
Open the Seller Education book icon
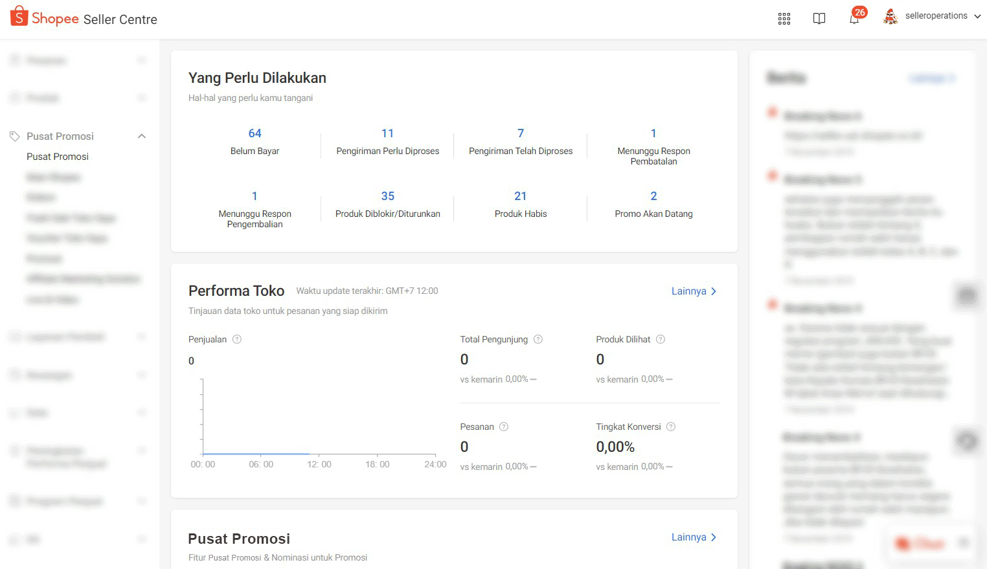point(819,19)
